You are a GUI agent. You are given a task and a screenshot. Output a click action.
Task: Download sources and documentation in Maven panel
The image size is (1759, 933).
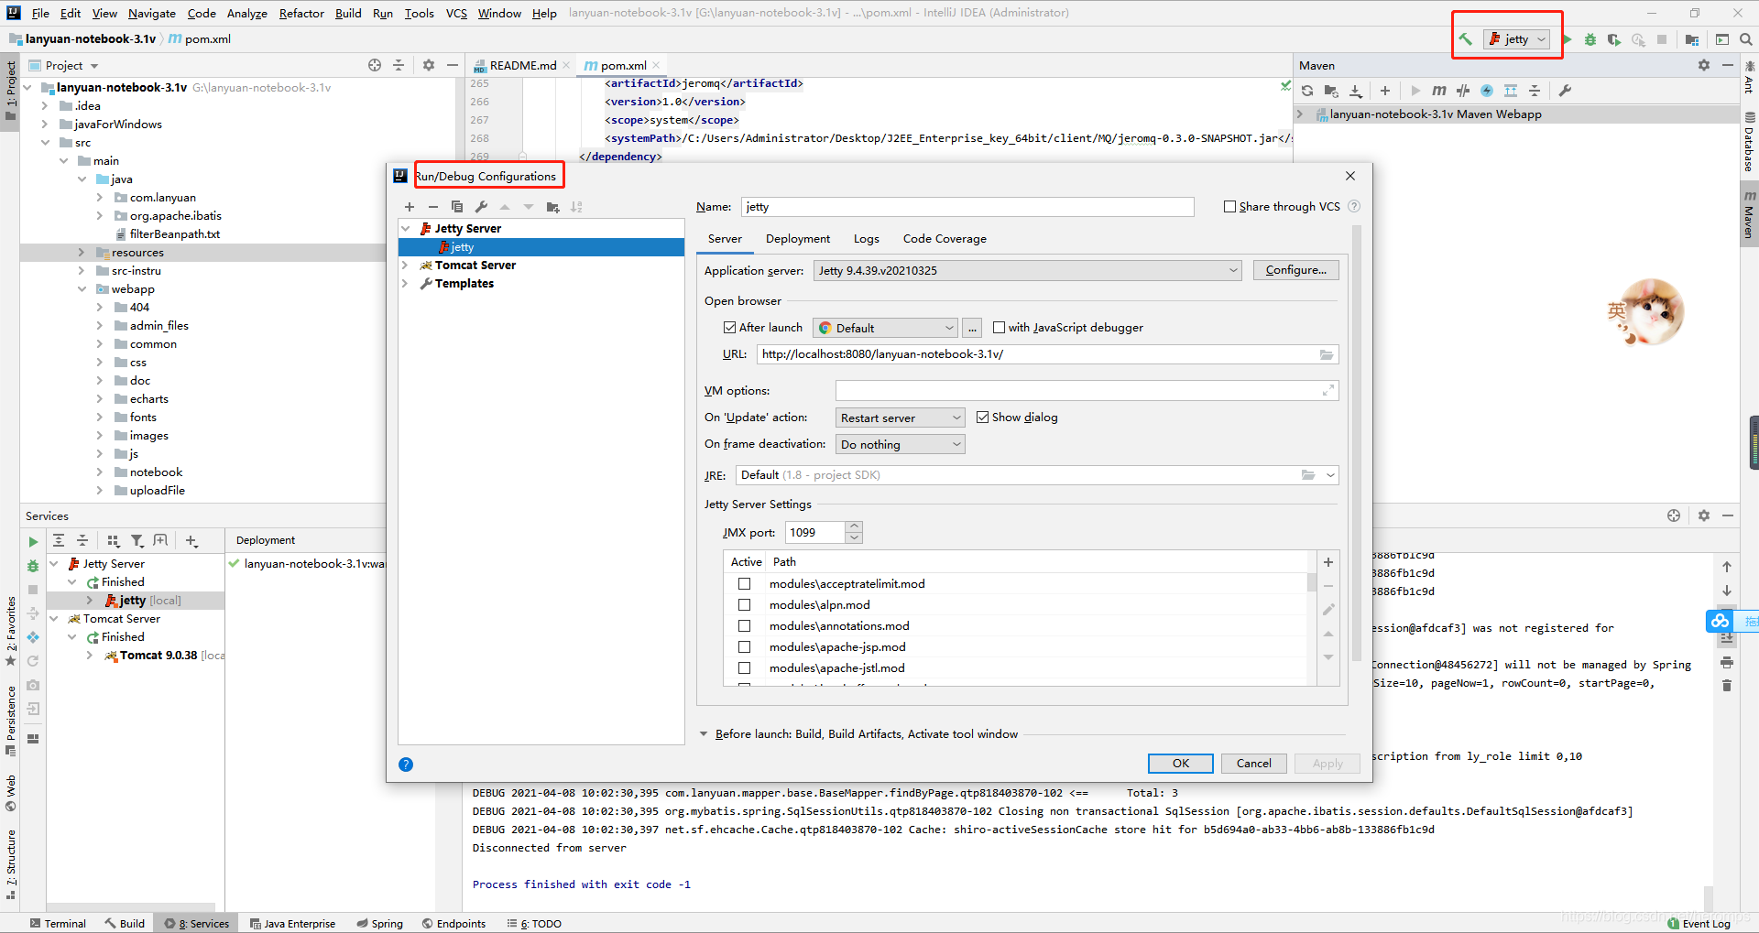pyautogui.click(x=1356, y=91)
